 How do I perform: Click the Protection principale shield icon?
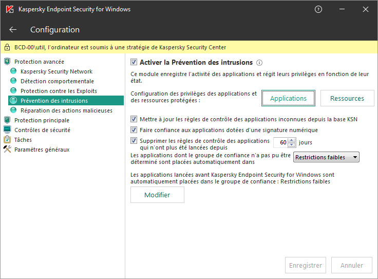7,120
